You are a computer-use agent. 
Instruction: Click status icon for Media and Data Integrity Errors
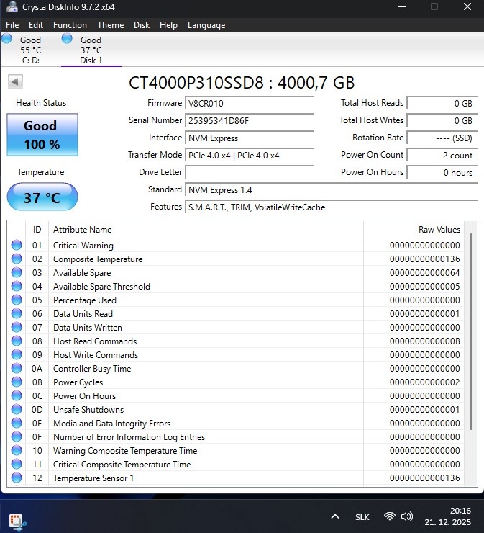(17, 423)
